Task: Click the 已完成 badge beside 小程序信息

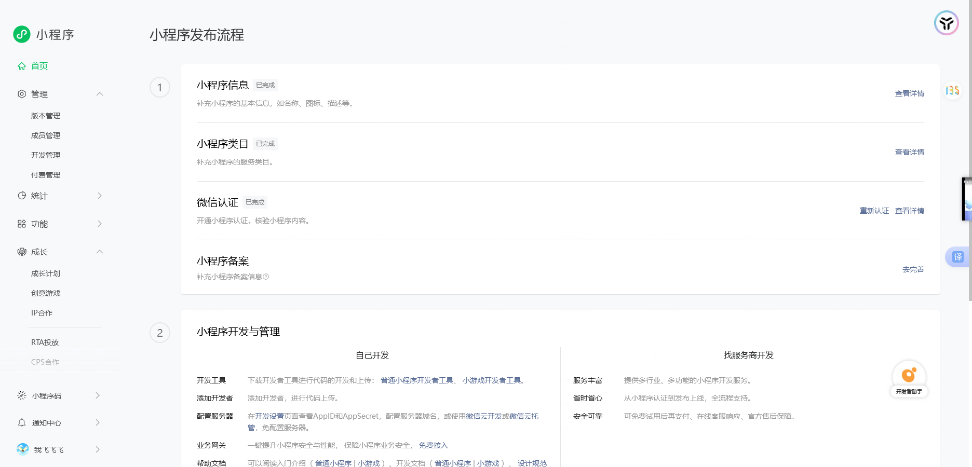Action: pos(265,85)
